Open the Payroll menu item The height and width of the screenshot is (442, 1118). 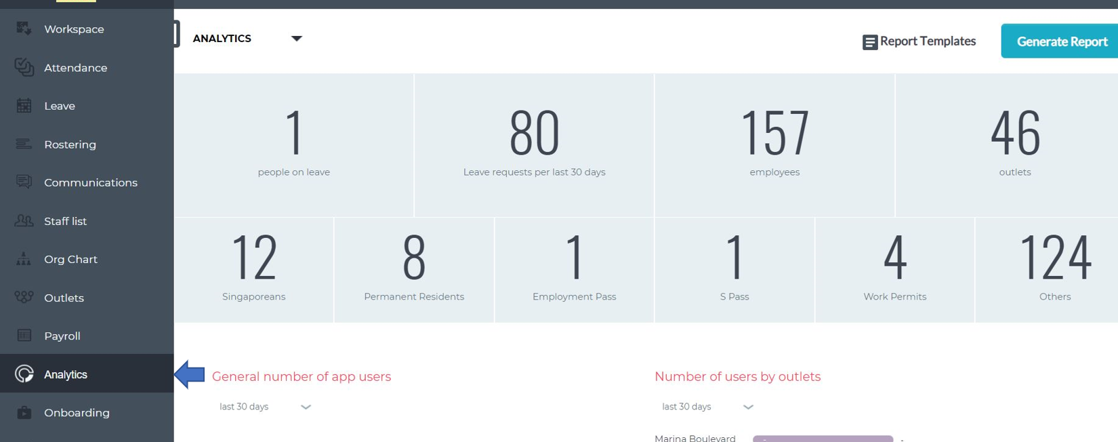(87, 336)
